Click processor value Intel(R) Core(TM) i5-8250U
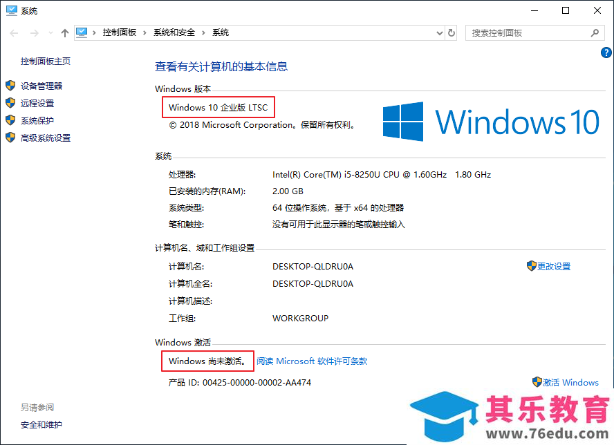614x445 pixels. 382,175
